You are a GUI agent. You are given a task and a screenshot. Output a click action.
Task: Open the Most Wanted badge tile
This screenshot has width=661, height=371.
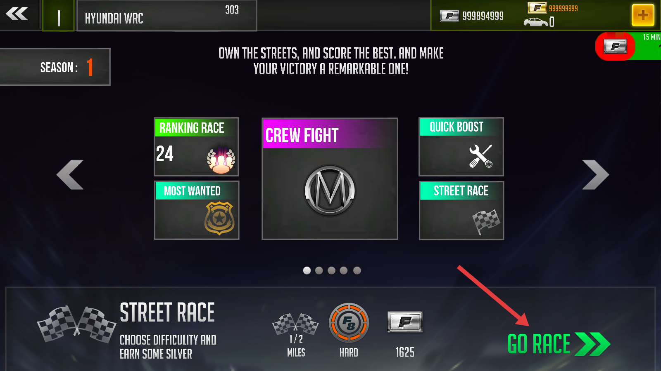pos(197,210)
